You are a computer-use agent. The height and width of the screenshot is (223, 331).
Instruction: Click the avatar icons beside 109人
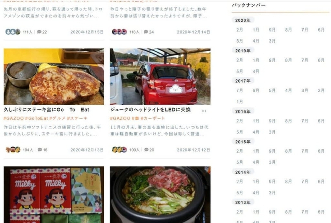coord(119,150)
